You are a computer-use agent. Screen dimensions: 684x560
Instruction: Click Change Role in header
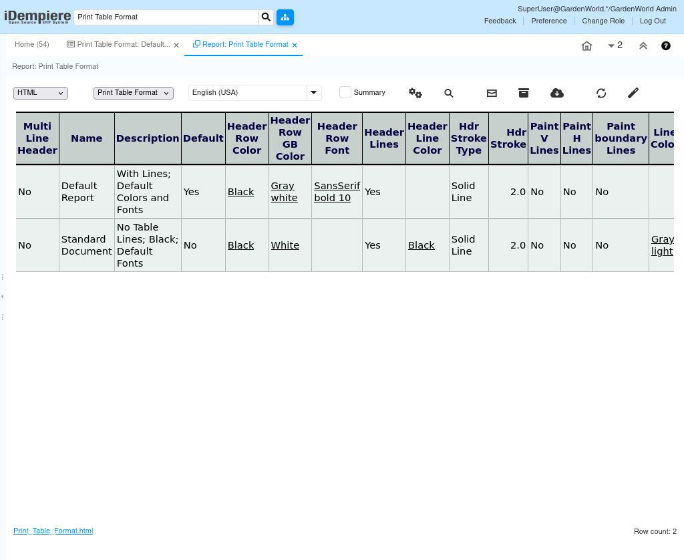point(603,21)
